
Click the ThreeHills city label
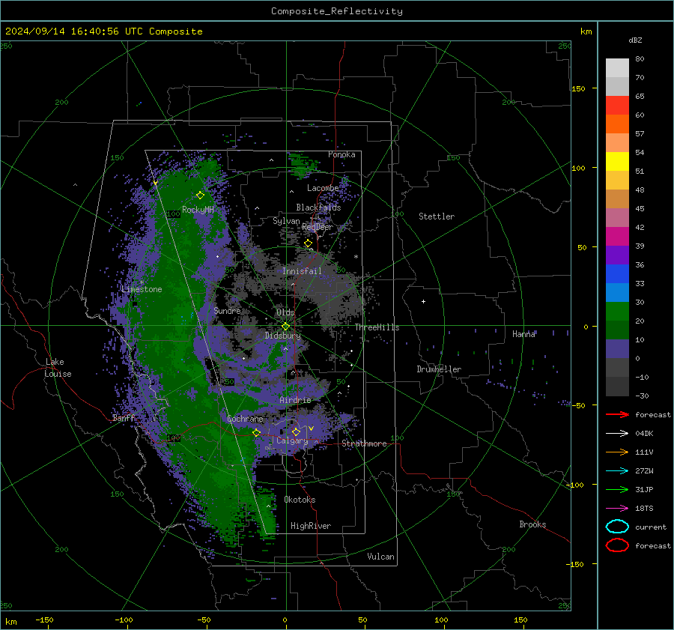pos(377,327)
